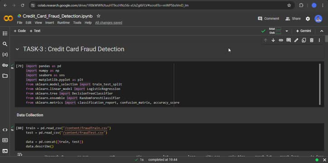The height and width of the screenshot is (163, 328).
Task: Click RAM Disk resource indicator
Action: 275,31
